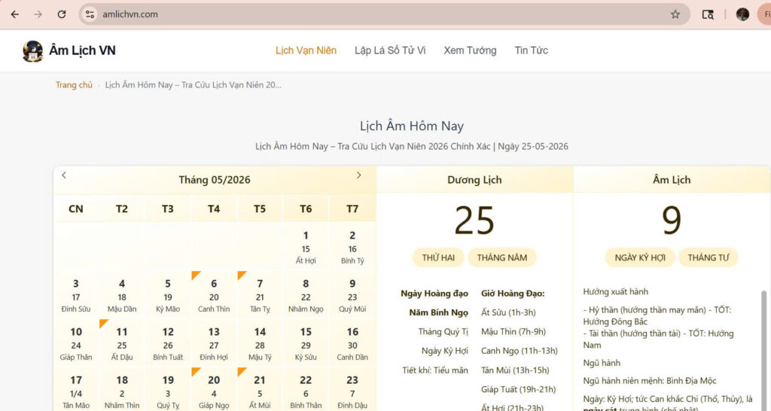771x411 pixels.
Task: Select day 3 Đinh Sửu in calendar
Action: (76, 296)
